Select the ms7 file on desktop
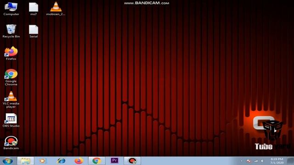The width and height of the screenshot is (294, 165). 34,9
